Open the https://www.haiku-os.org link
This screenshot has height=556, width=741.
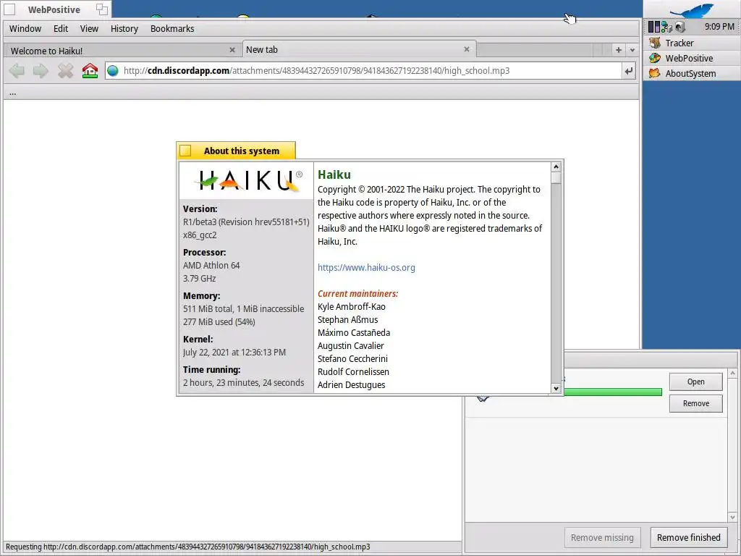point(366,268)
